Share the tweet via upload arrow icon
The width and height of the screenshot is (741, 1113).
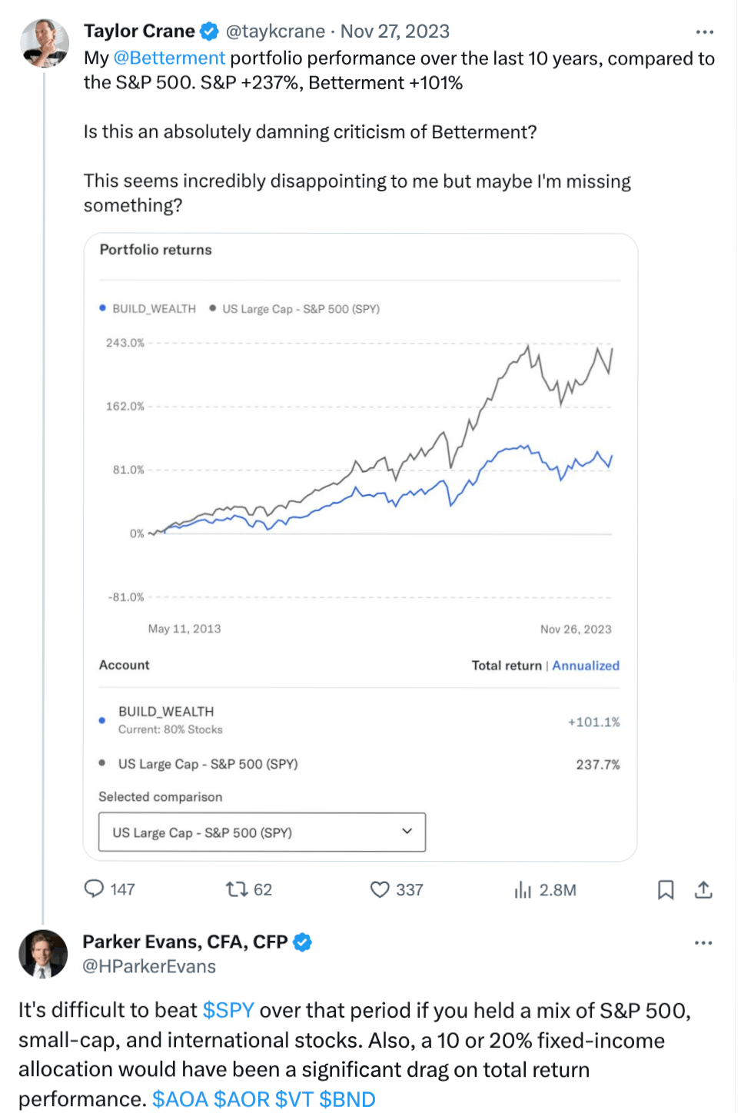coord(703,890)
